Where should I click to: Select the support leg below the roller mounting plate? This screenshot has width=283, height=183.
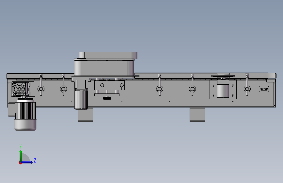(x=197, y=115)
